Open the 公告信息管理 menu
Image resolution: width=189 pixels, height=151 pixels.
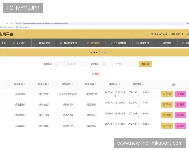click(x=119, y=43)
